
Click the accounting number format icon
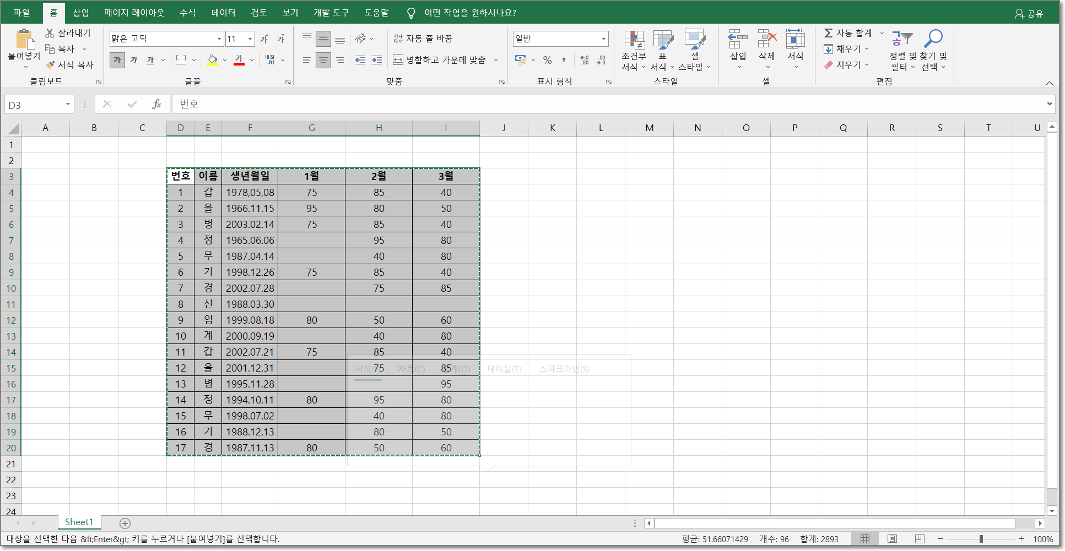(x=521, y=60)
